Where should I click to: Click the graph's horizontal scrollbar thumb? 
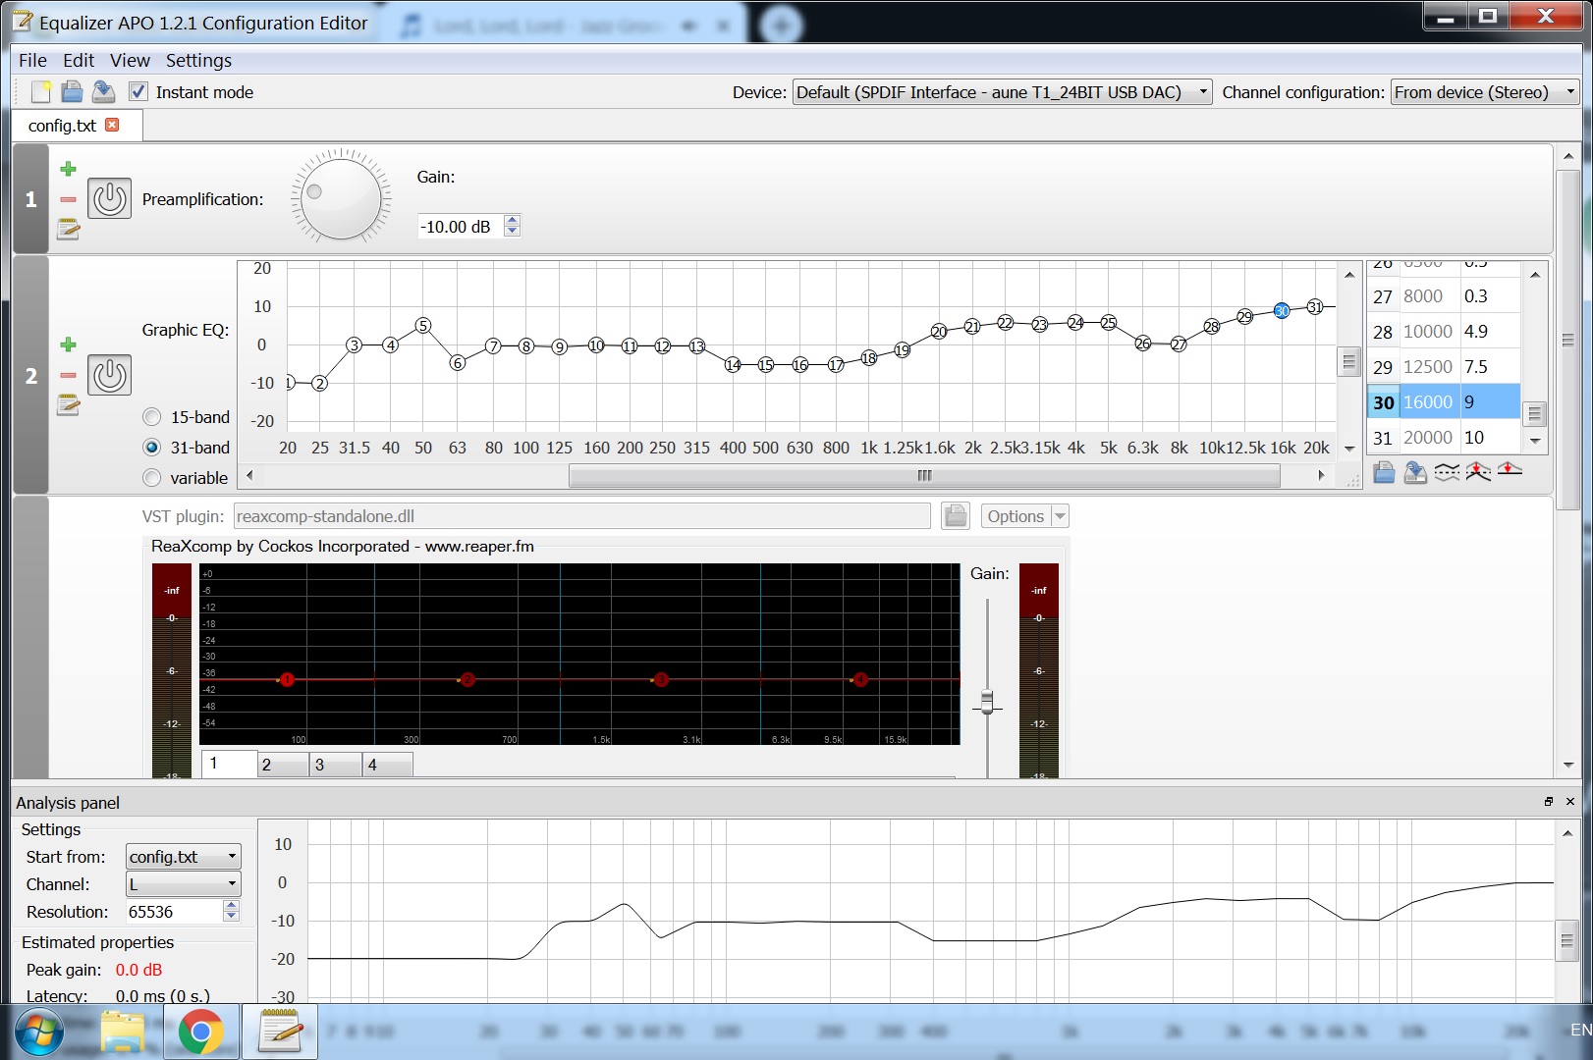tap(924, 475)
